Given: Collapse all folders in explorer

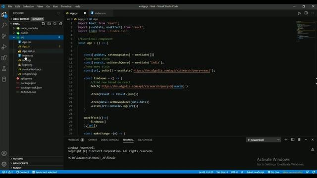Looking at the screenshot, I should click(x=60, y=24).
